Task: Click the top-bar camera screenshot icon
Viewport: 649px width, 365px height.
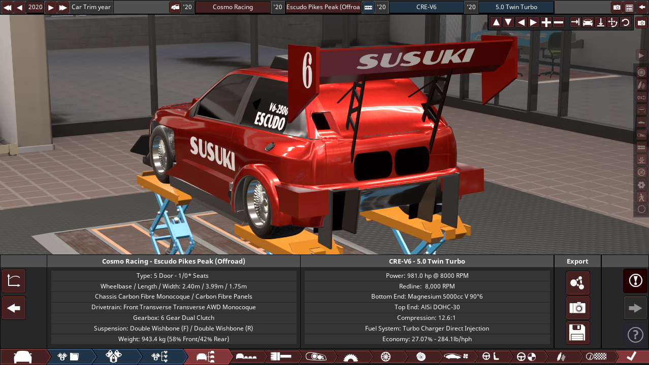Action: (617, 7)
